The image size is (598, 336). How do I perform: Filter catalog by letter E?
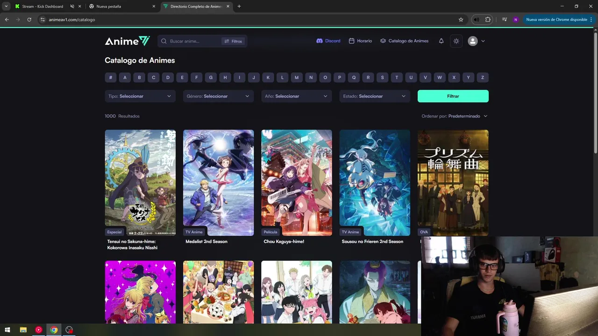pyautogui.click(x=182, y=77)
